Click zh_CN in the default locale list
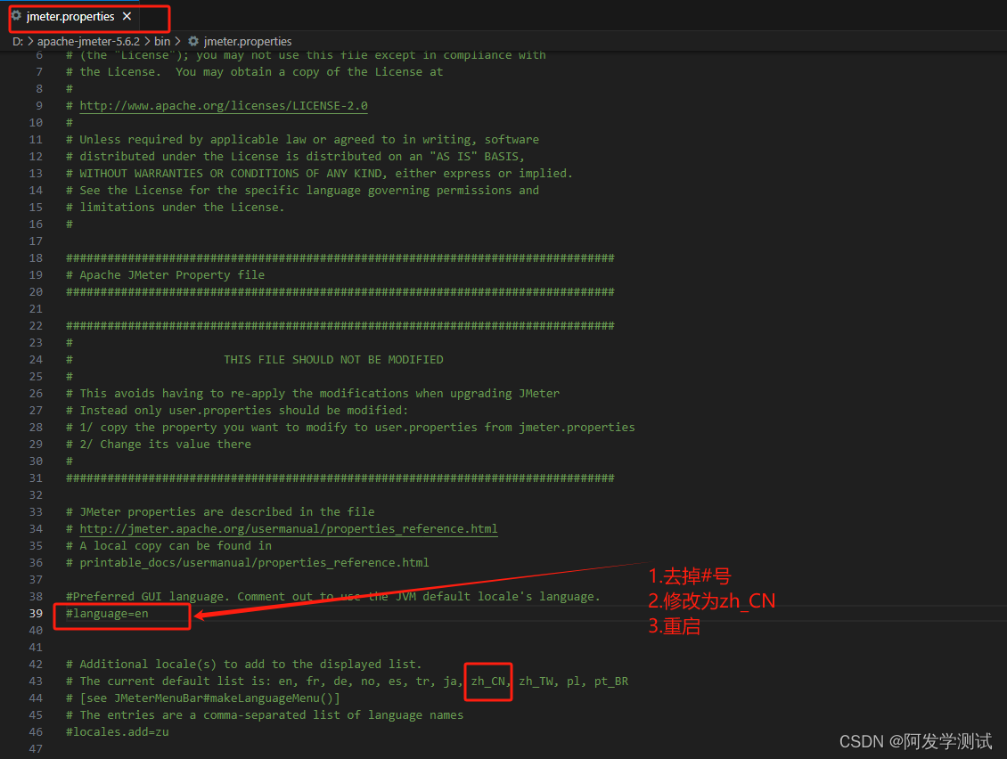The image size is (1007, 759). click(x=488, y=681)
